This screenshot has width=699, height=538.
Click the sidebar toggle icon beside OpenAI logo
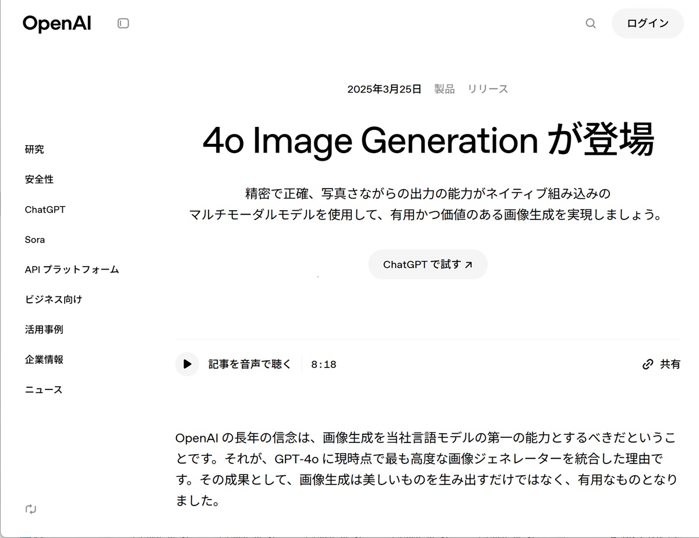point(123,23)
